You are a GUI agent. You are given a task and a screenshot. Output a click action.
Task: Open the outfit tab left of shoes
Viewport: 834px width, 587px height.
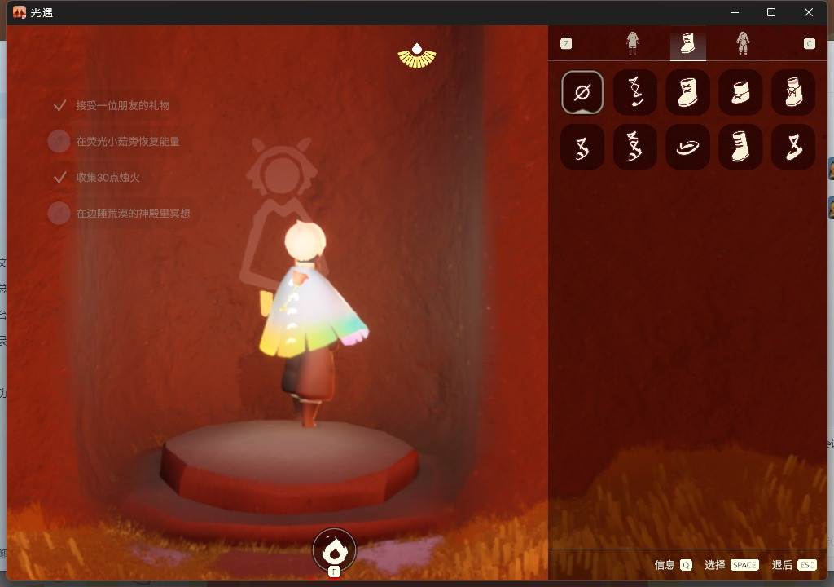coord(632,43)
